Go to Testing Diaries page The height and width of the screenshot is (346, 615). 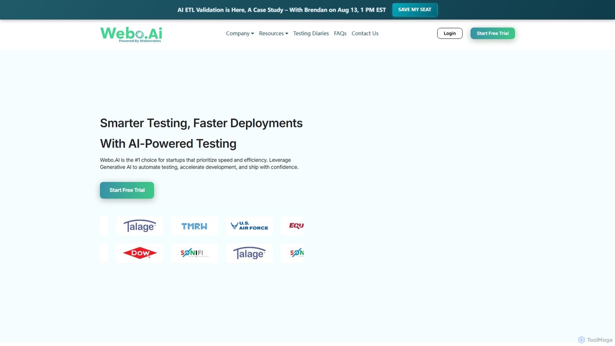[311, 34]
